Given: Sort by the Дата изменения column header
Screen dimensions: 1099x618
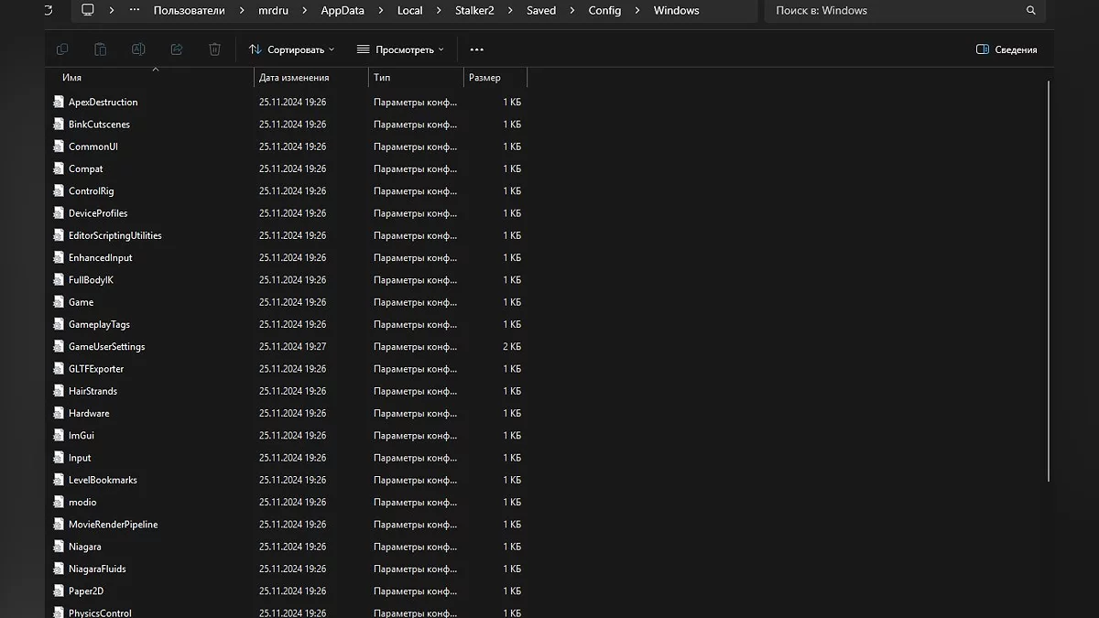Looking at the screenshot, I should coord(294,78).
